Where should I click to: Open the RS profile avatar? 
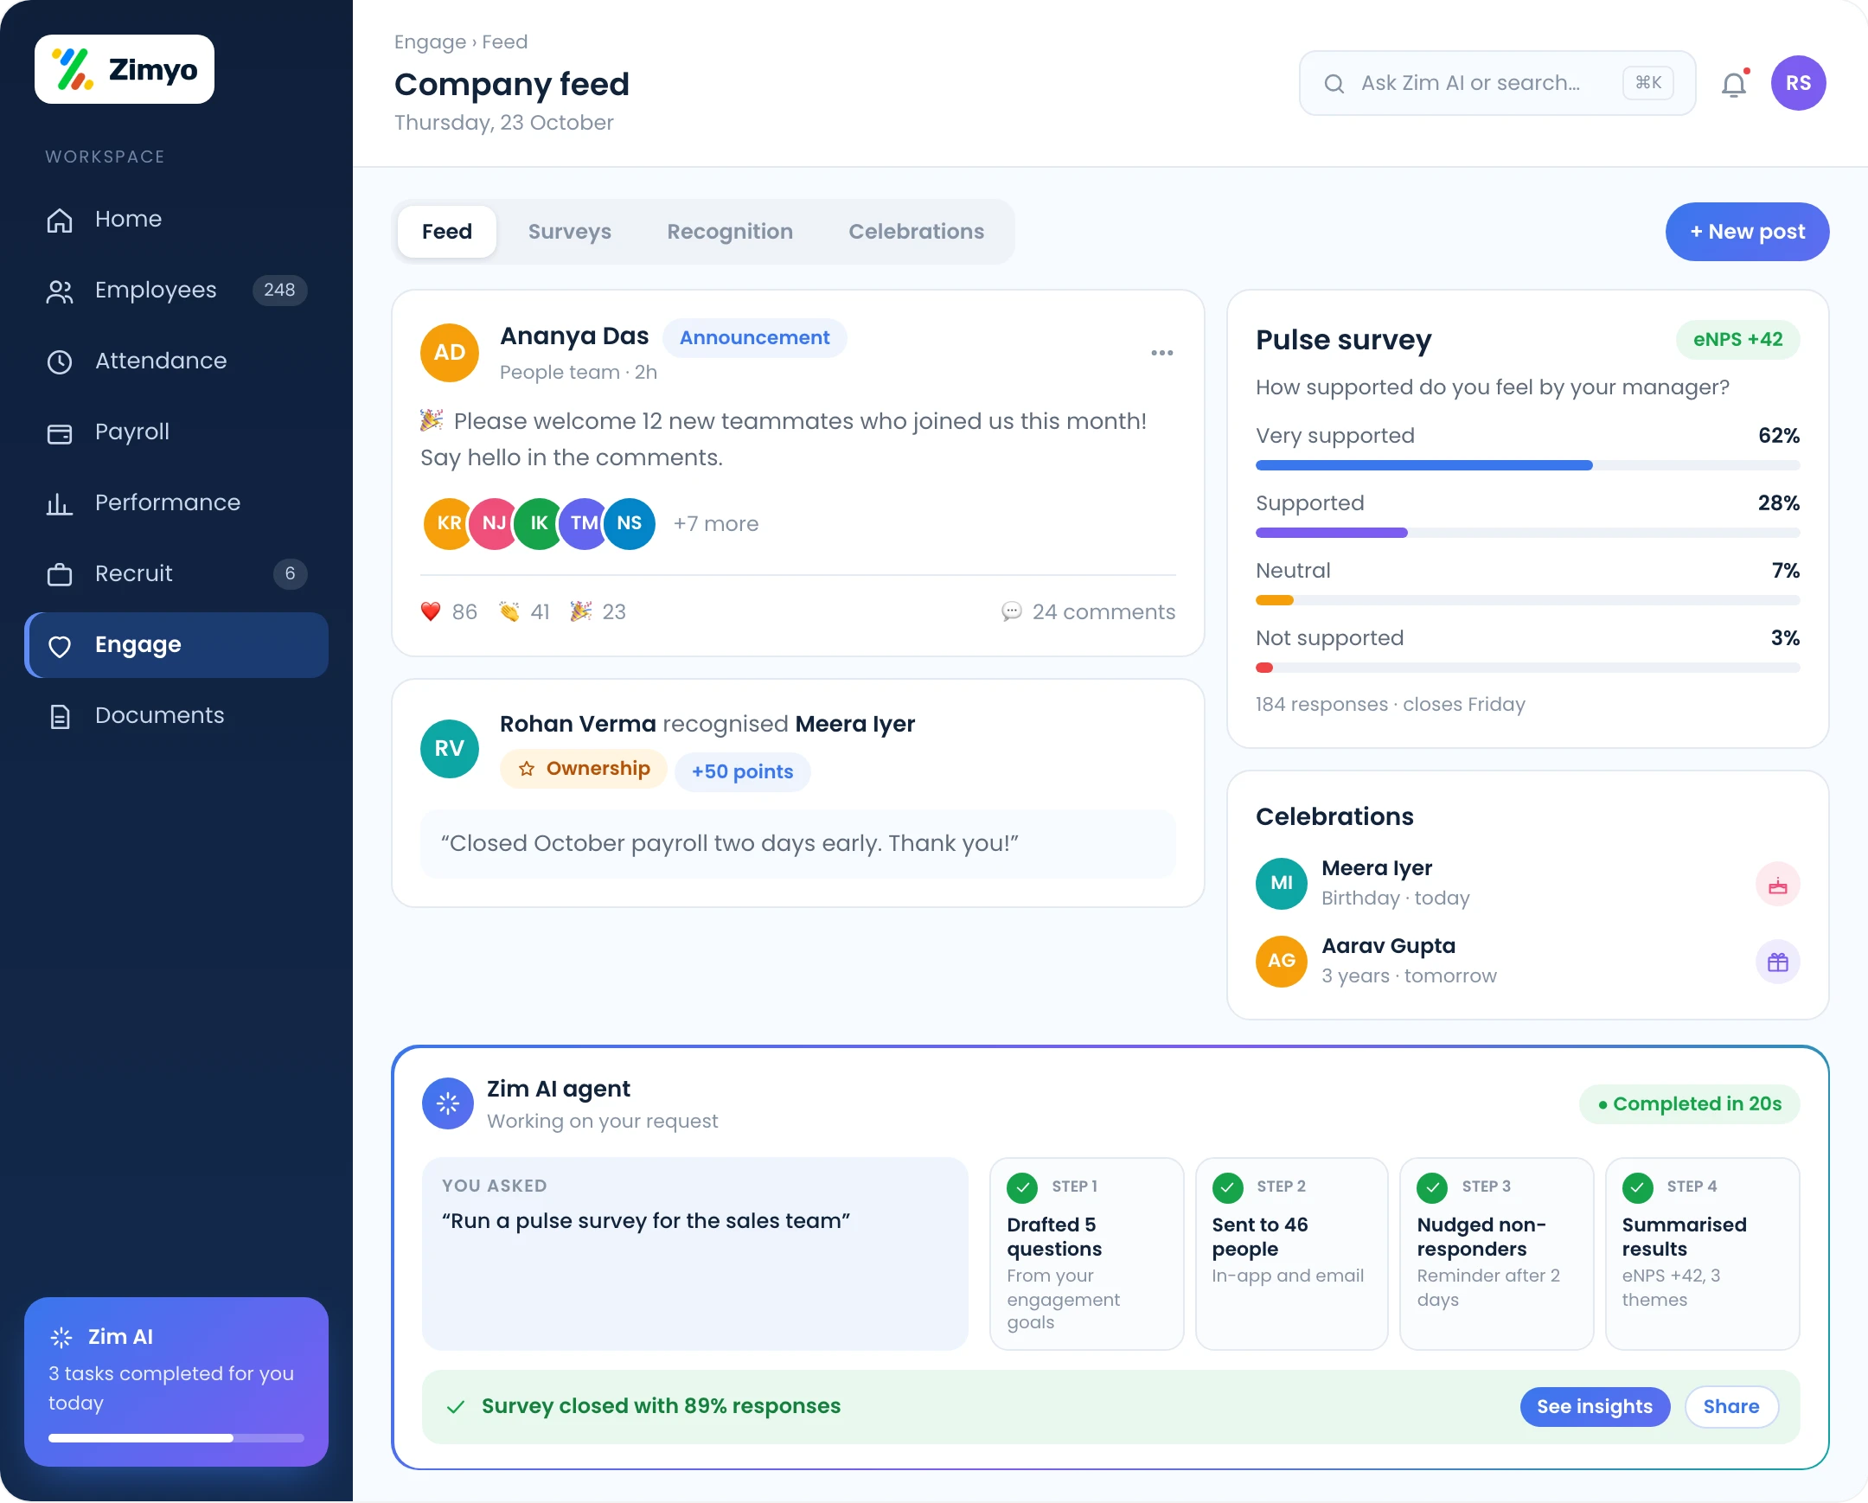tap(1799, 83)
